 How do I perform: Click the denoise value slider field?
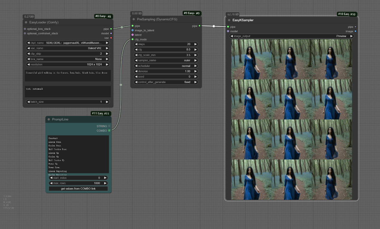(166, 71)
